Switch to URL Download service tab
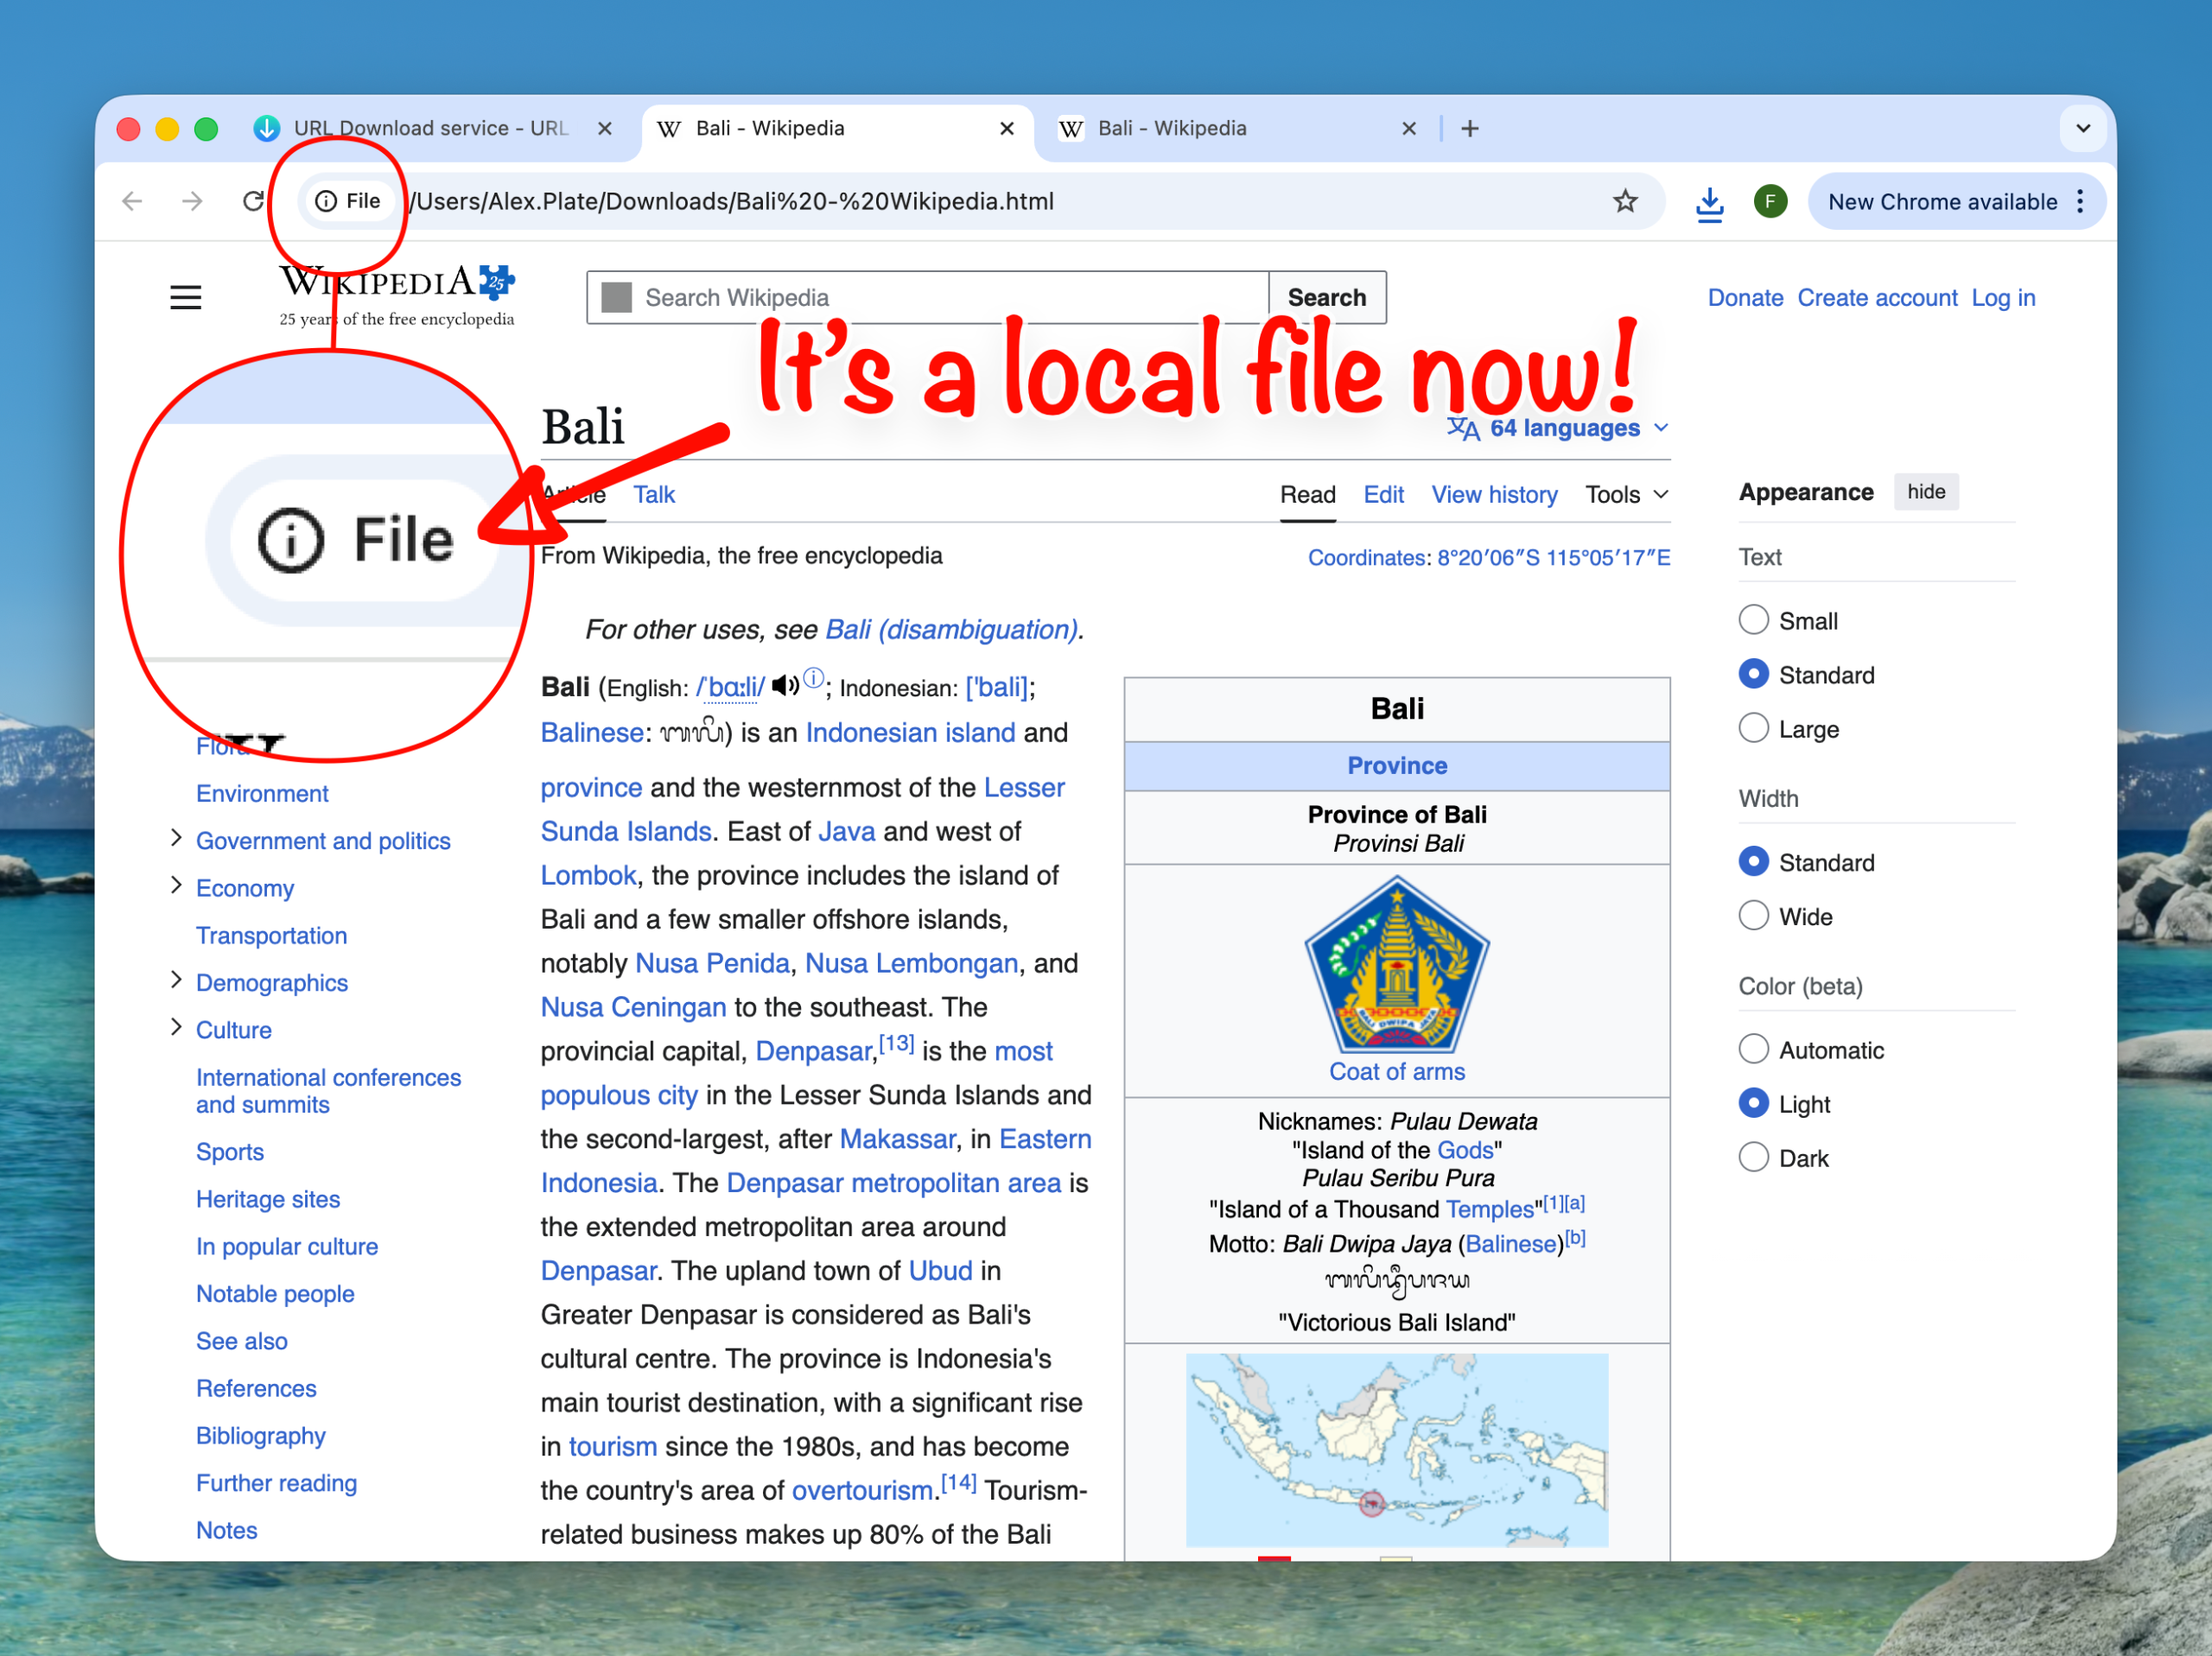 [430, 128]
